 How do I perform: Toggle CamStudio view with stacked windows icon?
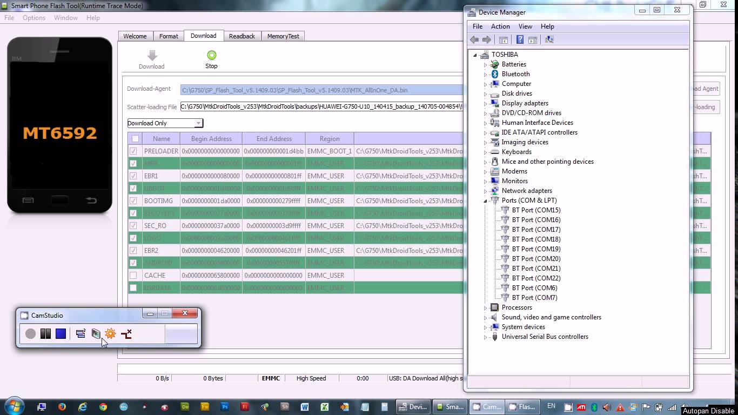coord(80,334)
